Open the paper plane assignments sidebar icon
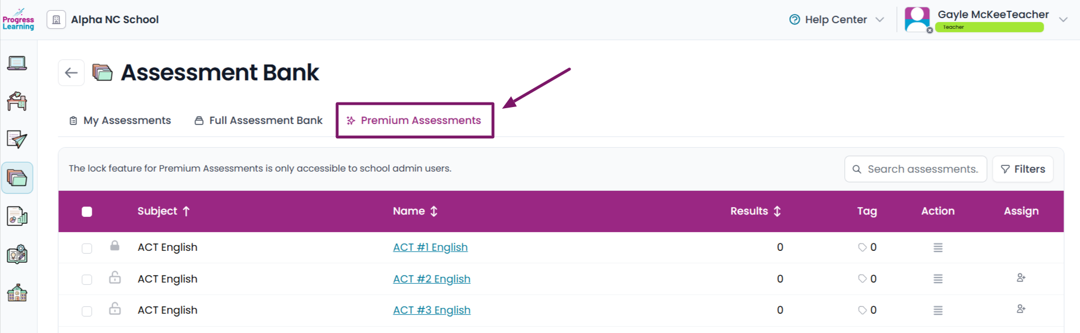This screenshot has width=1080, height=333. 17,139
